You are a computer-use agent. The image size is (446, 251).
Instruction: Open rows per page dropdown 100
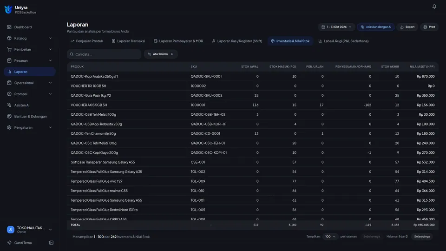pos(330,237)
